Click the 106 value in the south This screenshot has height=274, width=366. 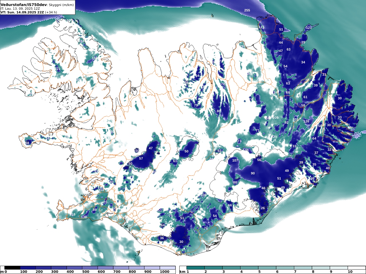pos(204,195)
